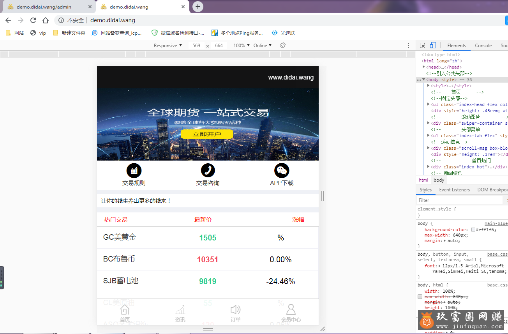The height and width of the screenshot is (334, 508).
Task: Click the browser forward arrow
Action: point(21,20)
